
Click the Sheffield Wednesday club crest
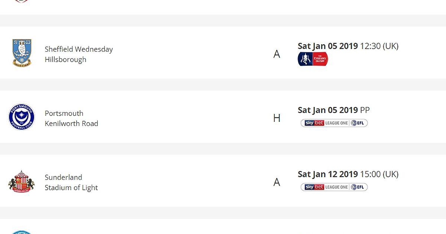point(22,53)
